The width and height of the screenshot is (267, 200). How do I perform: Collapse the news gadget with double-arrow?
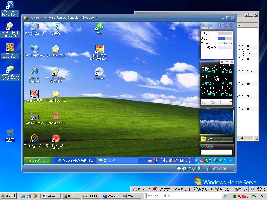coord(222,62)
